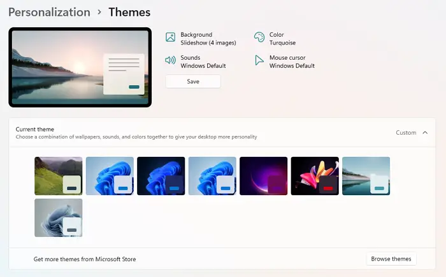Viewport: 446px width, 277px height.
Task: Click the Color palette icon
Action: tap(259, 37)
